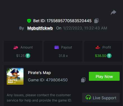Image resolution: width=123 pixels, height=106 pixels.
Task: Click the share arrow icon
Action: pos(113,12)
